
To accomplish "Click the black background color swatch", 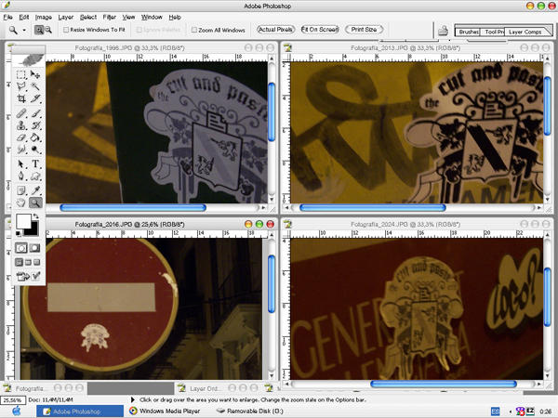I will coord(33,230).
